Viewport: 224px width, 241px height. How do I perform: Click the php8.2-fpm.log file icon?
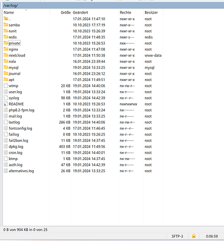click(6, 110)
